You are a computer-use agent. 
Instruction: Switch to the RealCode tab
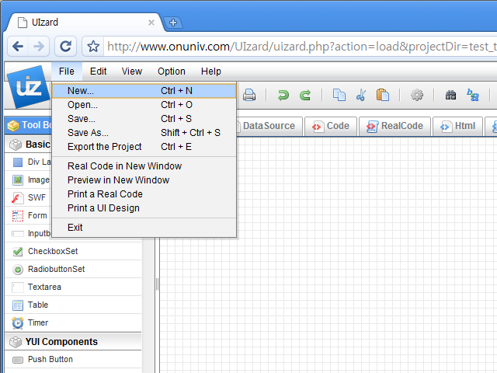pyautogui.click(x=394, y=126)
